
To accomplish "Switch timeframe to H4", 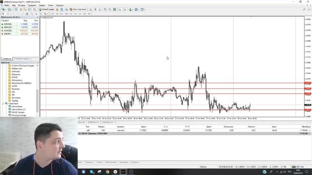I will click(76, 14).
